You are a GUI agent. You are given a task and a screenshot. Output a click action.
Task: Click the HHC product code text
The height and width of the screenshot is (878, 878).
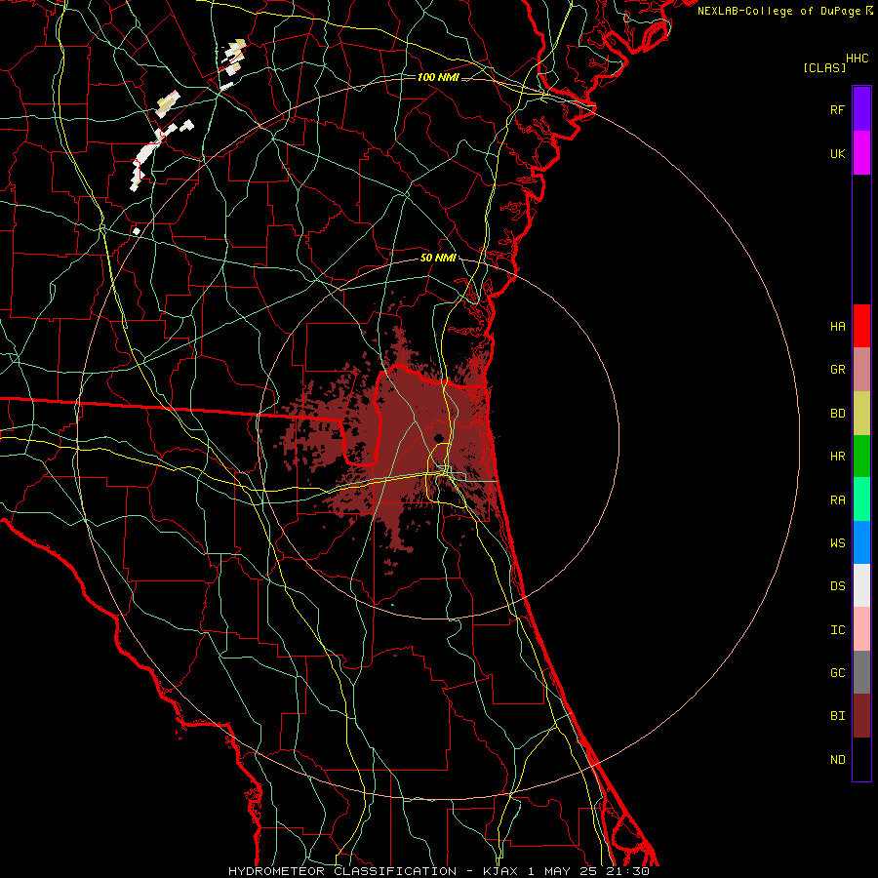tap(857, 59)
